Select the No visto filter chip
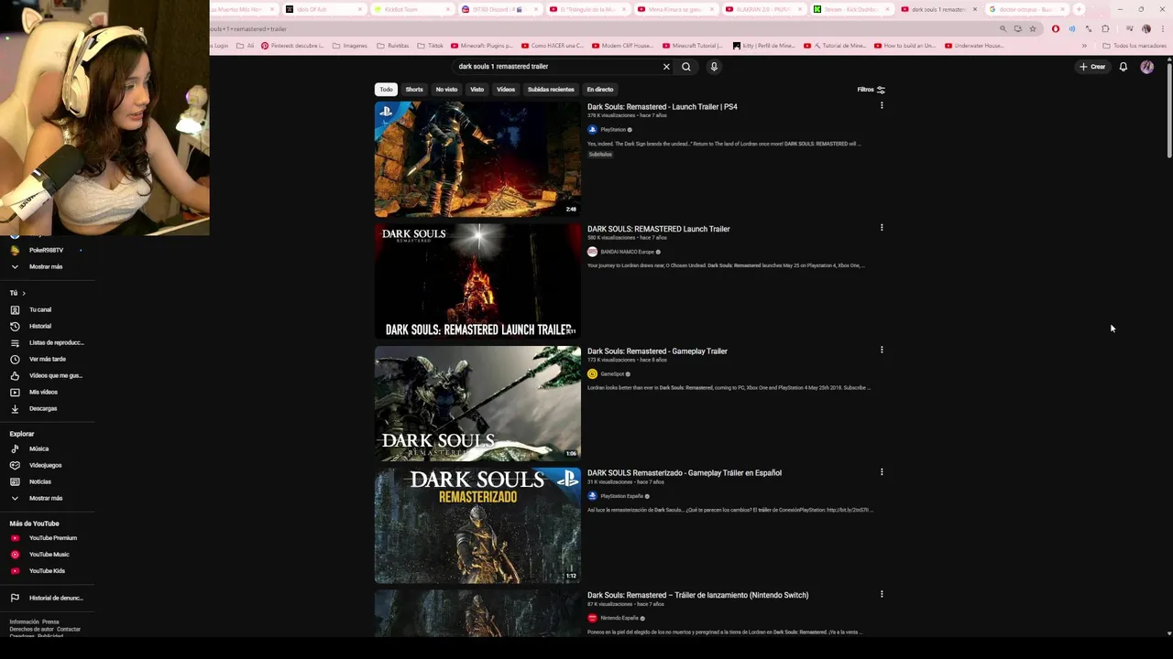 (x=446, y=90)
